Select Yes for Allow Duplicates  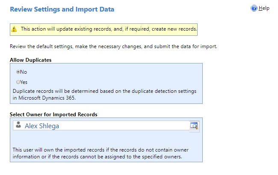(18, 82)
